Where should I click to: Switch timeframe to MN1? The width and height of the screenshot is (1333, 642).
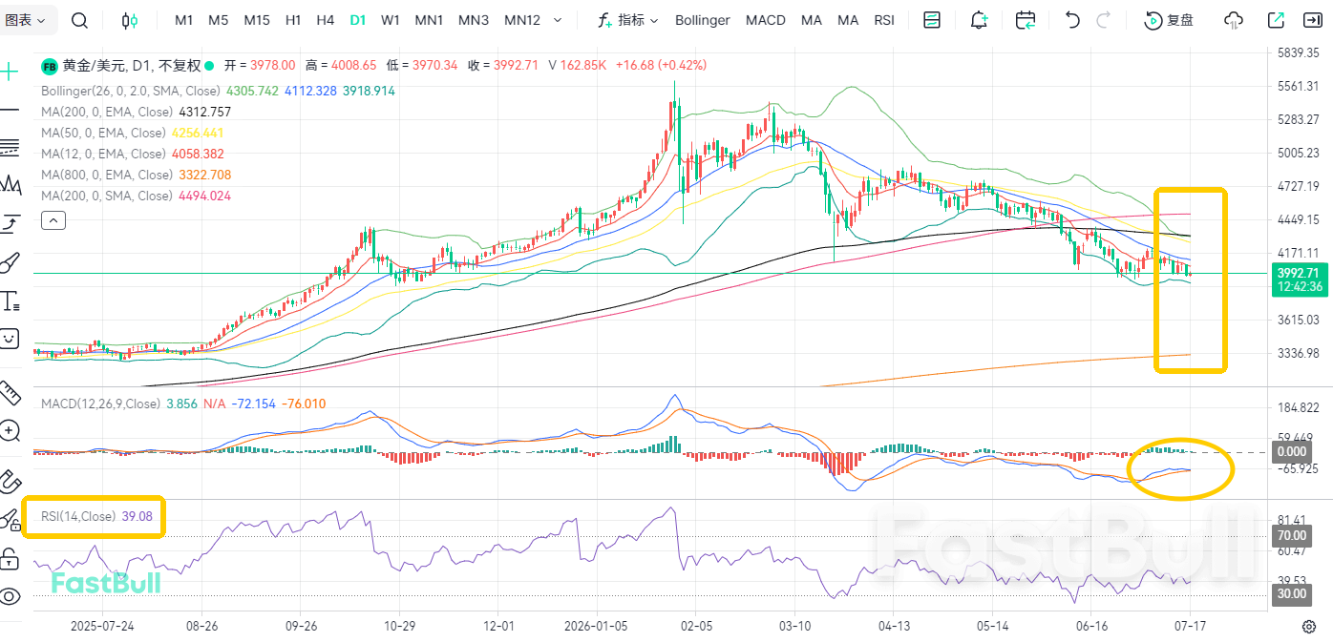[429, 20]
